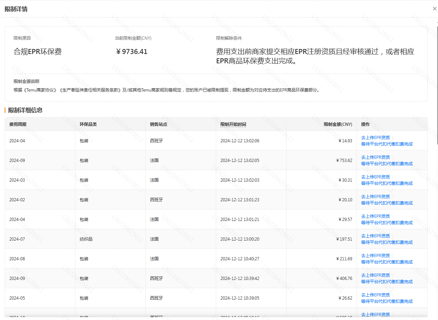Click the 2024-07 fee period cell
Image resolution: width=438 pixels, height=320 pixels.
click(x=17, y=239)
